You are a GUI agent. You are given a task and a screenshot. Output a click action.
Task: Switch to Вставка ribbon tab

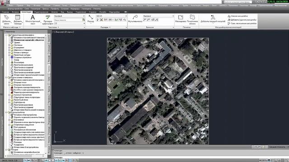tap(15, 12)
